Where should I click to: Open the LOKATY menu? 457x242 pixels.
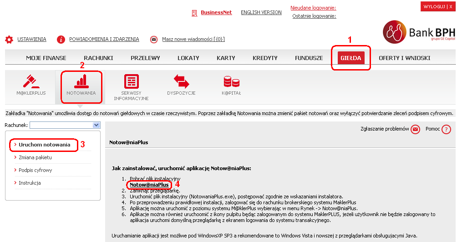coord(188,58)
